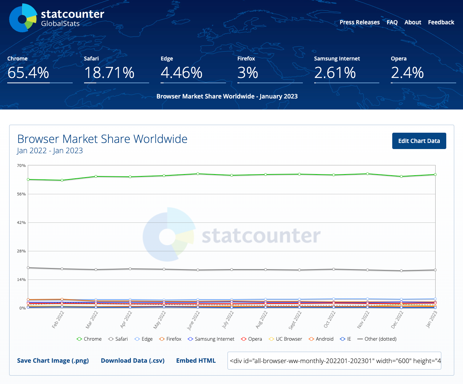Image resolution: width=463 pixels, height=384 pixels.
Task: Click the Chrome data point at Dec 2022
Action: 401,176
